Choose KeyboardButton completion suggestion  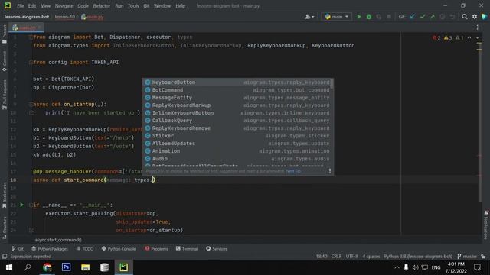[x=238, y=82]
